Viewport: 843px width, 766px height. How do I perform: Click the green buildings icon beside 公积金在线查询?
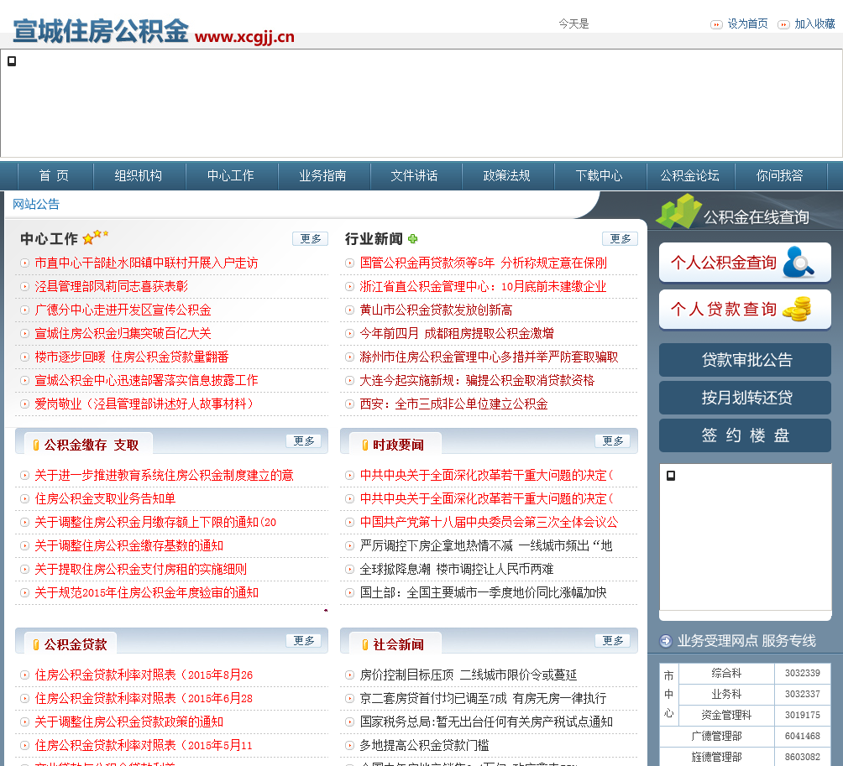point(678,211)
